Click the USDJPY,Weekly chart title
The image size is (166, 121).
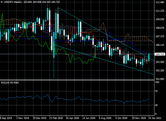coord(13,2)
